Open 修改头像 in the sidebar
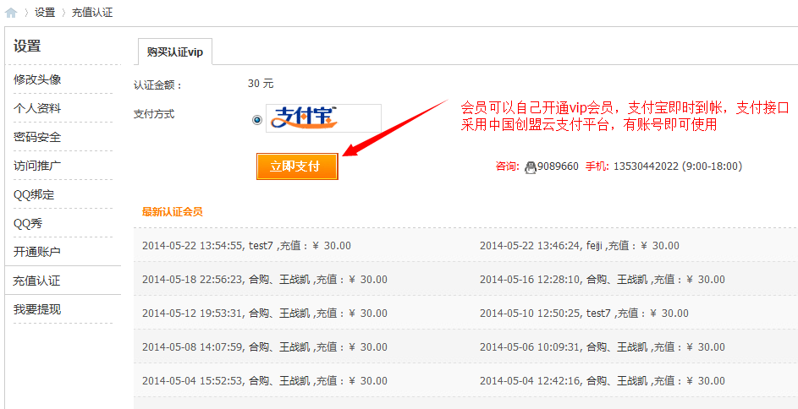This screenshot has height=409, width=798. [x=37, y=79]
